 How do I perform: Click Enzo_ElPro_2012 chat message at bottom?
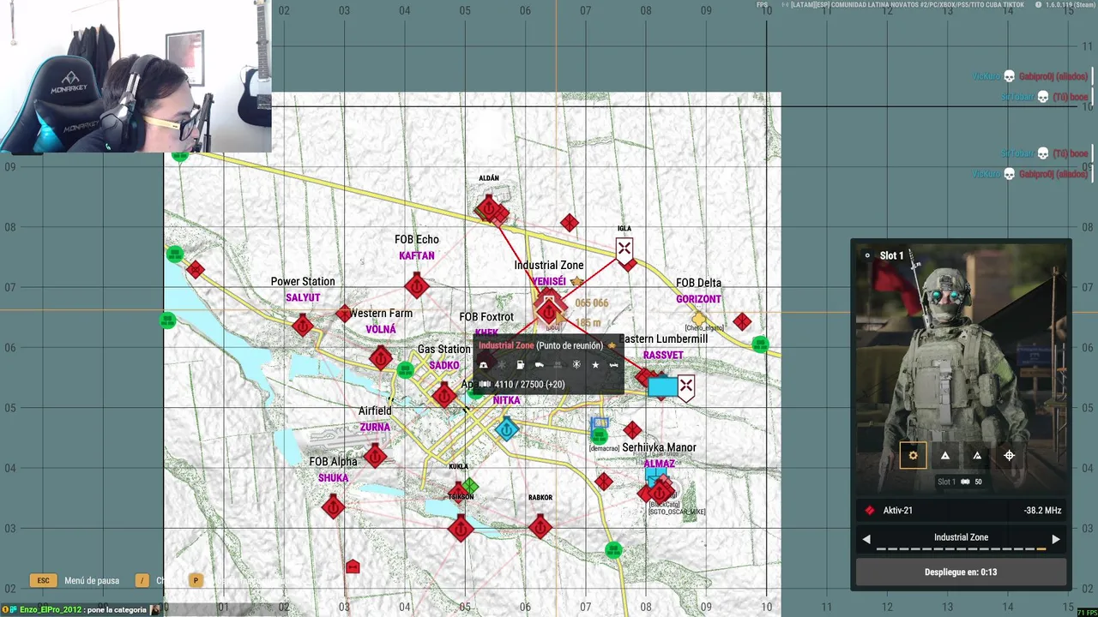point(82,610)
